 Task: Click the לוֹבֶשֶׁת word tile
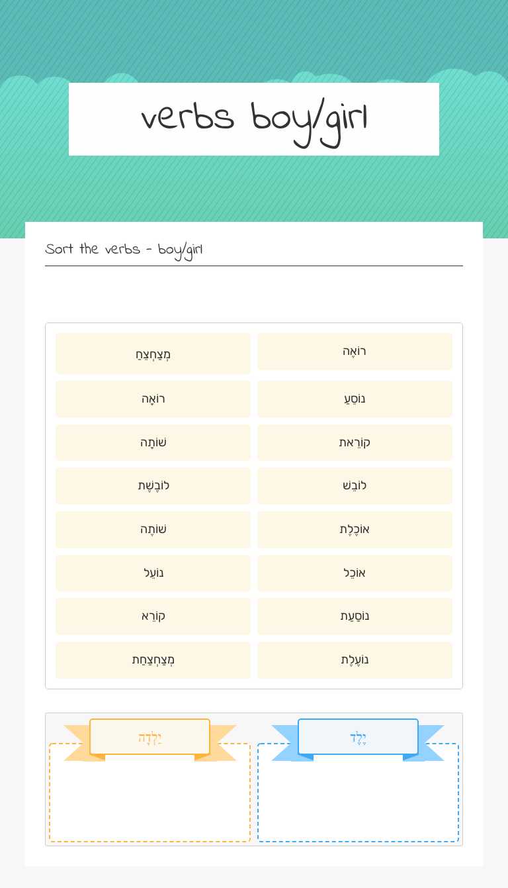[x=153, y=485]
